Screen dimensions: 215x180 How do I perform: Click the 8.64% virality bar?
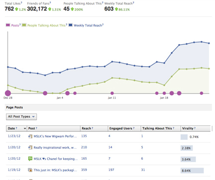tap(192, 171)
